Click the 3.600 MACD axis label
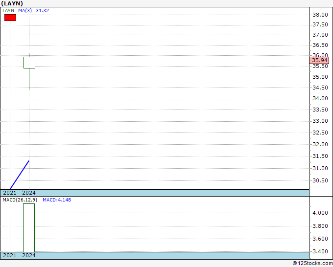333x267 pixels. [320, 239]
